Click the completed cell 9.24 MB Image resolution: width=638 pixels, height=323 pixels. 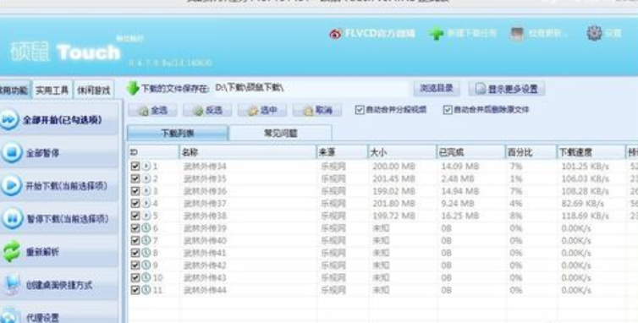click(458, 204)
